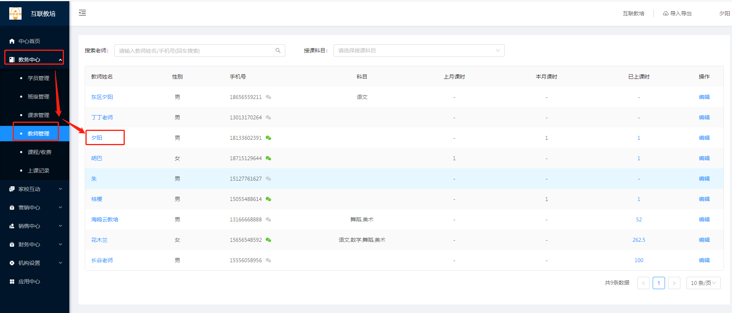Click WeChat icon beside 13166668888
732x313 pixels.
point(268,219)
